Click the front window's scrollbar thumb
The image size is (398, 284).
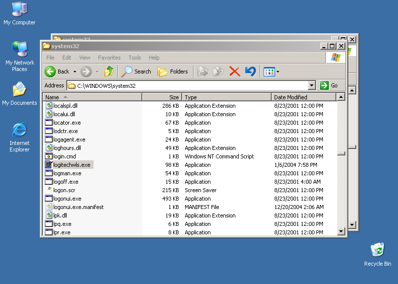pos(341,153)
